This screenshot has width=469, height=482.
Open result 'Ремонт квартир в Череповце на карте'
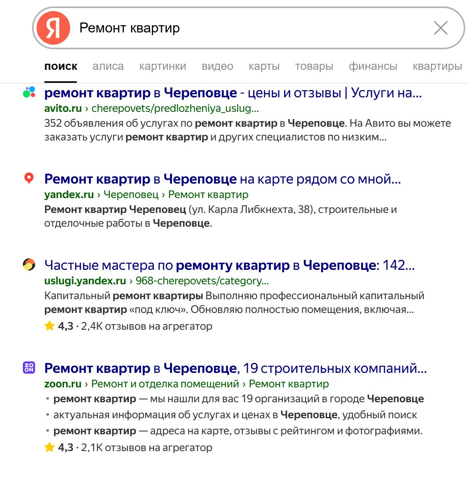pyautogui.click(x=222, y=179)
